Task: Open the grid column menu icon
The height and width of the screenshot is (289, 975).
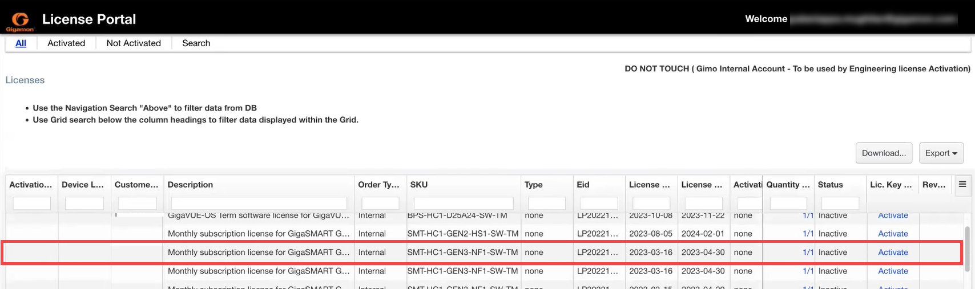Action: pyautogui.click(x=962, y=184)
